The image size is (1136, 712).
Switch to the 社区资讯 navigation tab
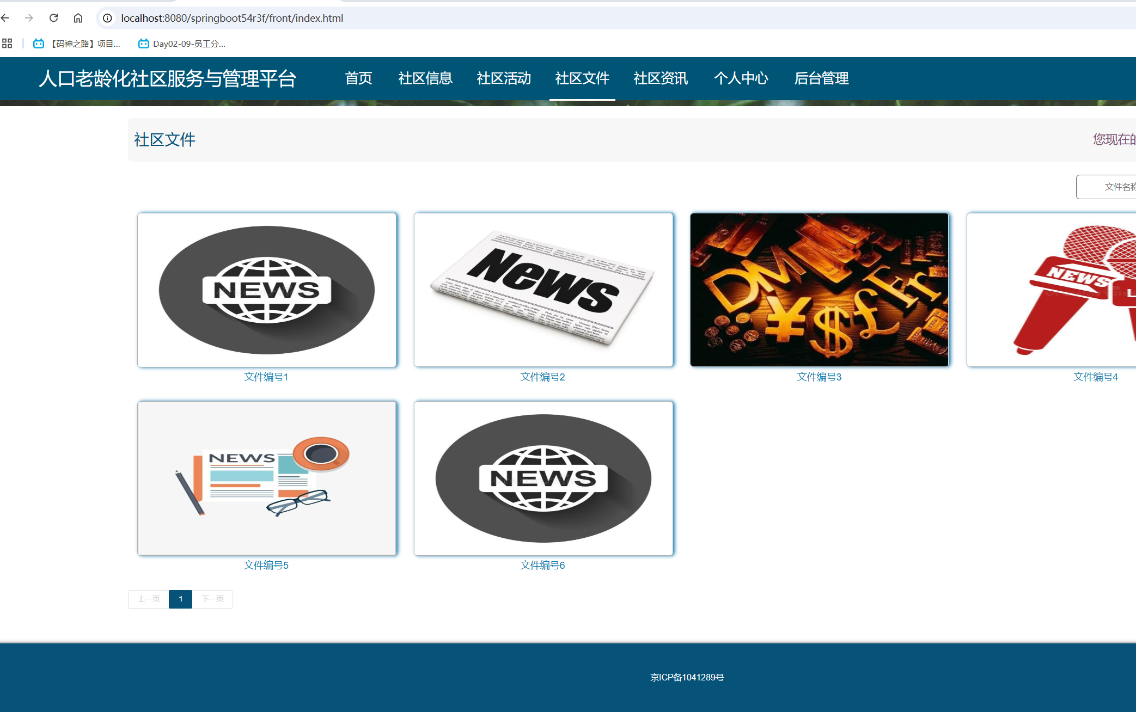660,79
